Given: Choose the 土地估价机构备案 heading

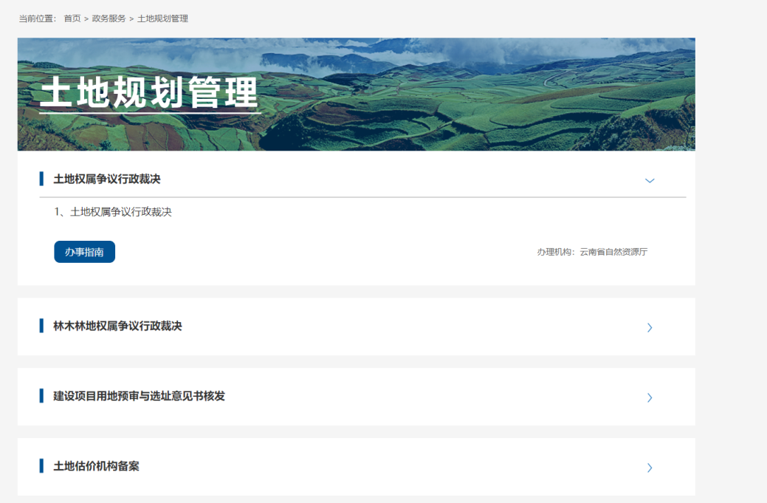Looking at the screenshot, I should click(96, 466).
